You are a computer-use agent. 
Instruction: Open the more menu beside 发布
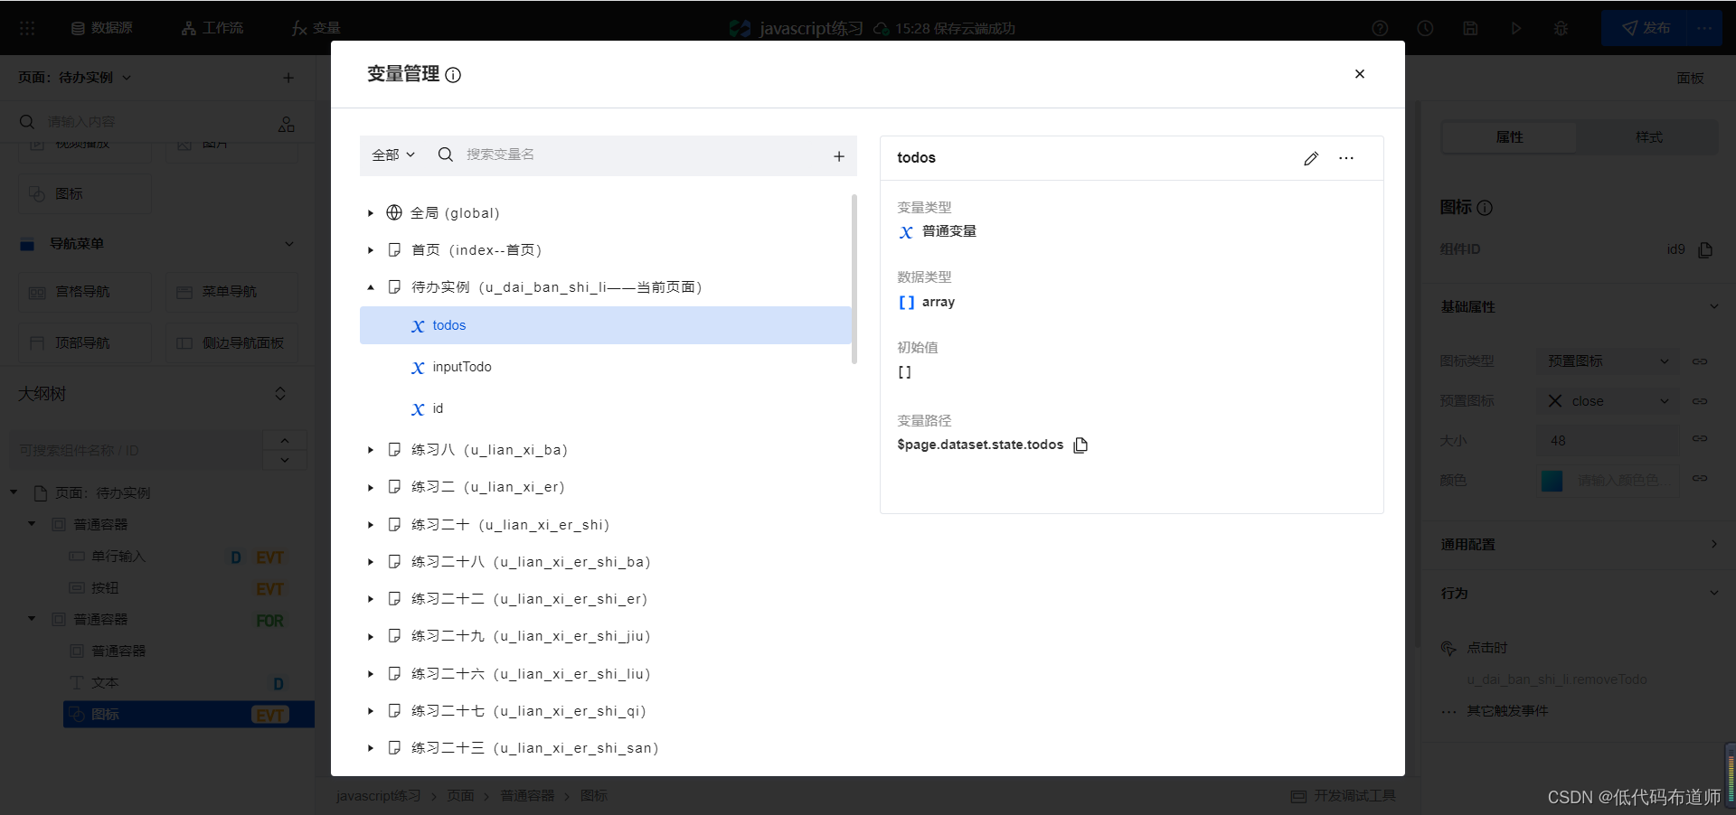pyautogui.click(x=1705, y=28)
